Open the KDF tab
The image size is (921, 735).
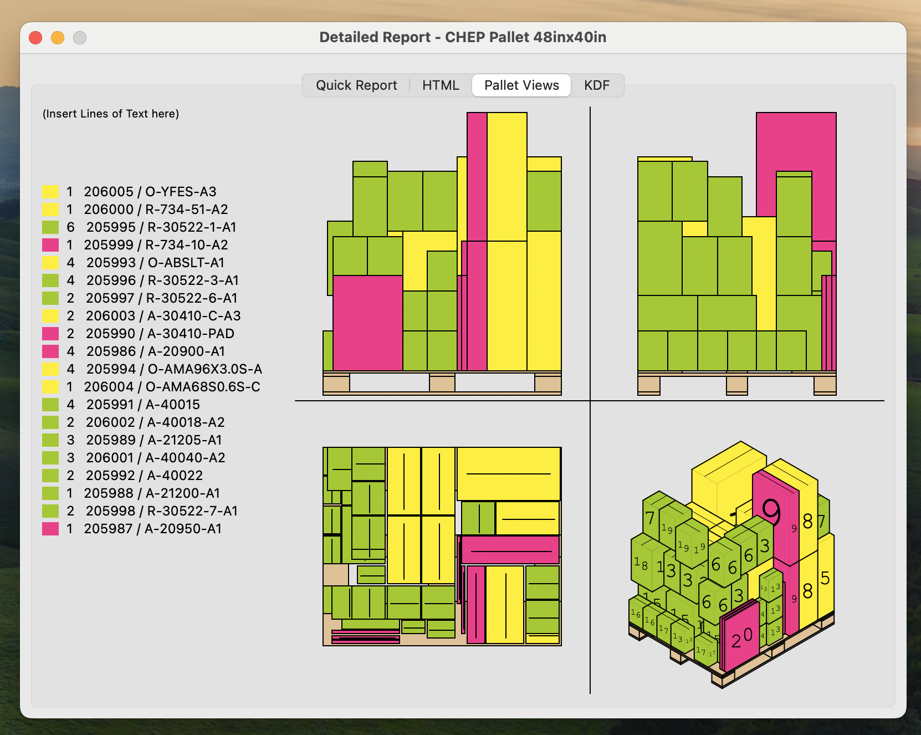point(597,85)
